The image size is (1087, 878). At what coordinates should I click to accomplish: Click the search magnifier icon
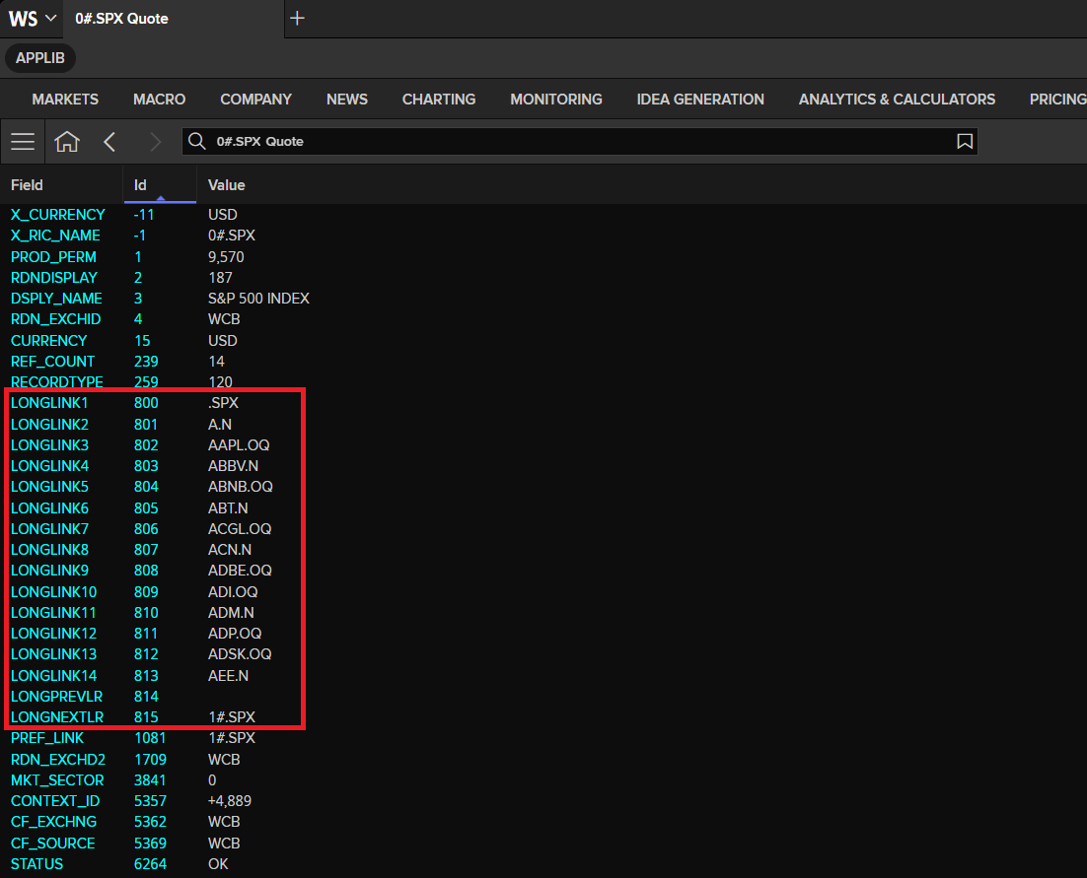click(197, 141)
